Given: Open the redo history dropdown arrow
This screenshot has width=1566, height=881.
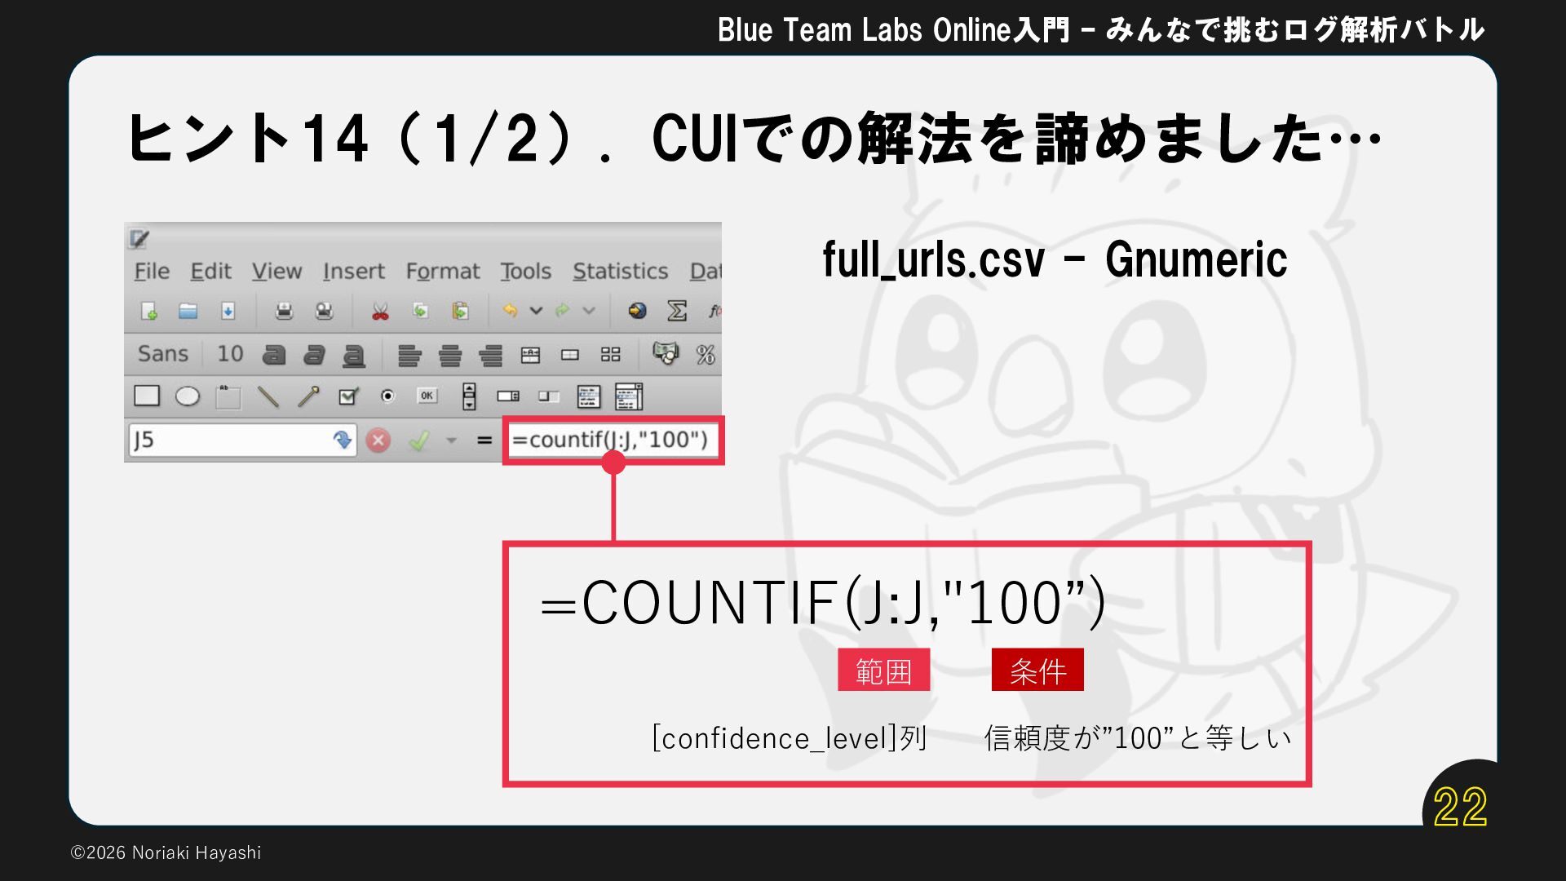Looking at the screenshot, I should (589, 311).
